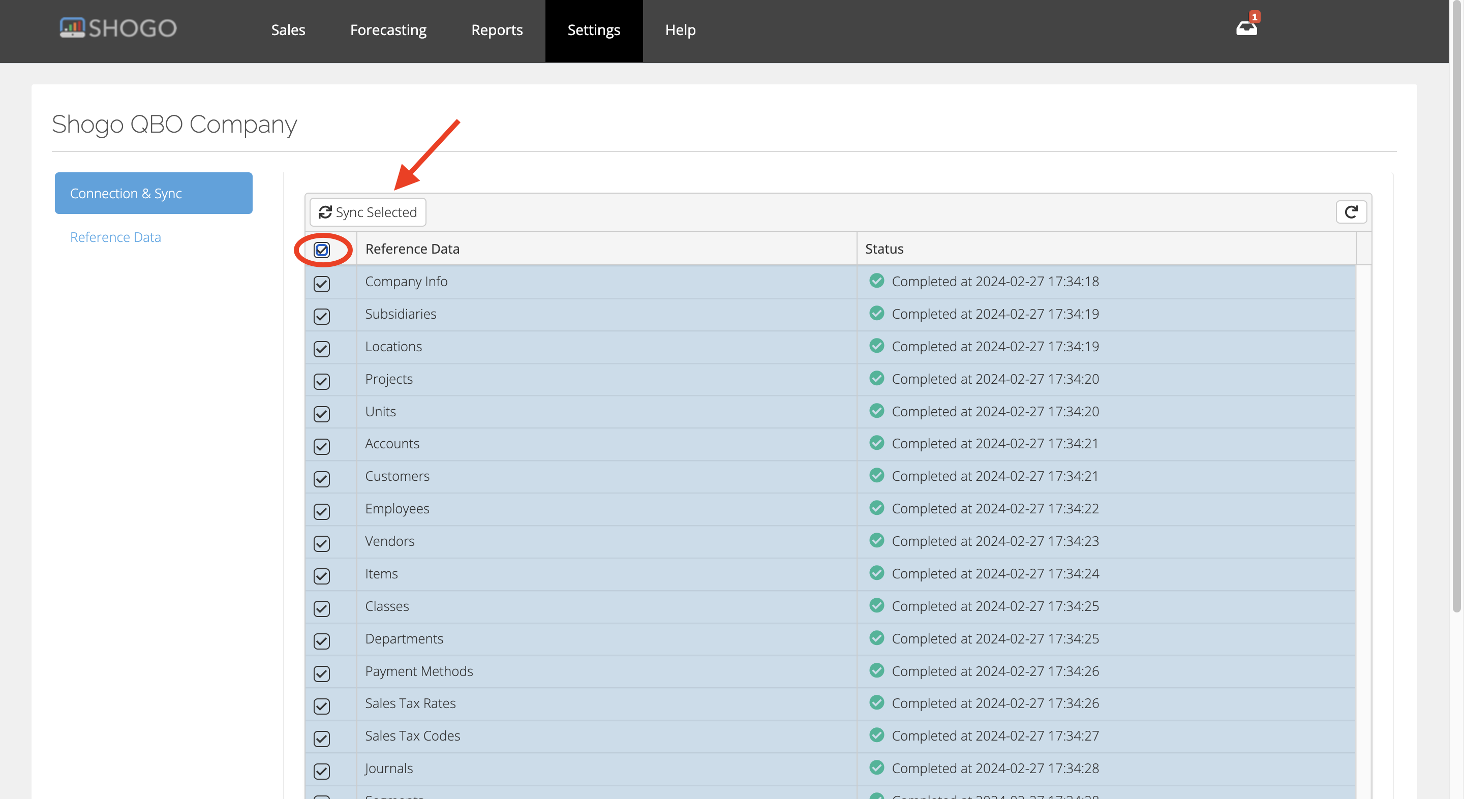Click the Locations green check status icon

[877, 345]
